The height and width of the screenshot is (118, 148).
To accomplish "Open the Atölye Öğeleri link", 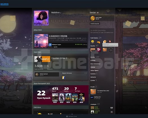I will click(94, 71).
